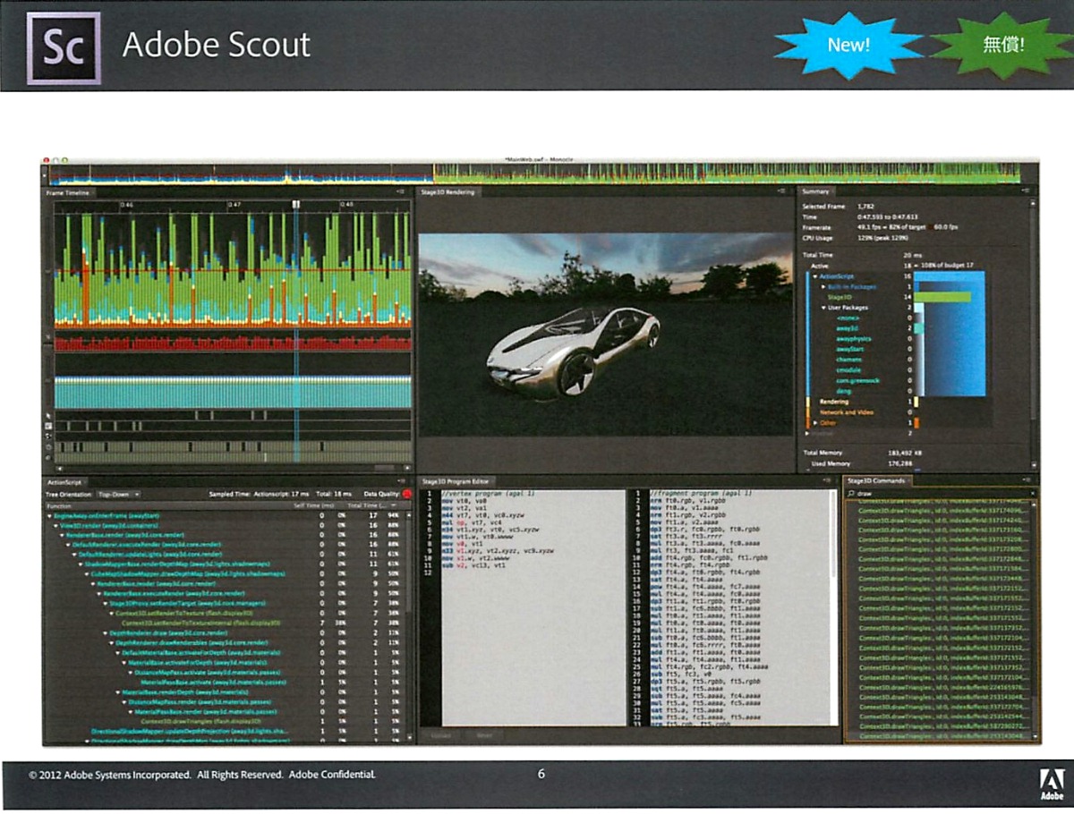Expand Built-in Packages in Summary
1074x814 pixels.
pos(823,286)
